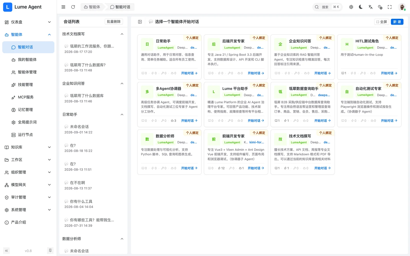Open the Lume Agent logo
410x256 pixels.
tap(8, 7)
